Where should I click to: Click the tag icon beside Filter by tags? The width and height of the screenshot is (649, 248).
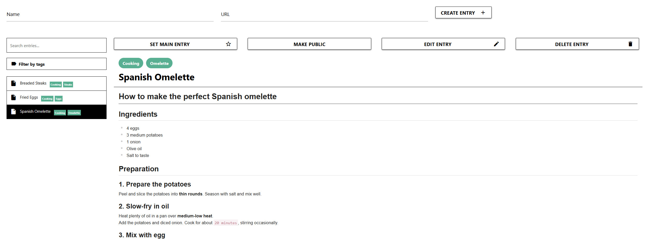coord(14,64)
